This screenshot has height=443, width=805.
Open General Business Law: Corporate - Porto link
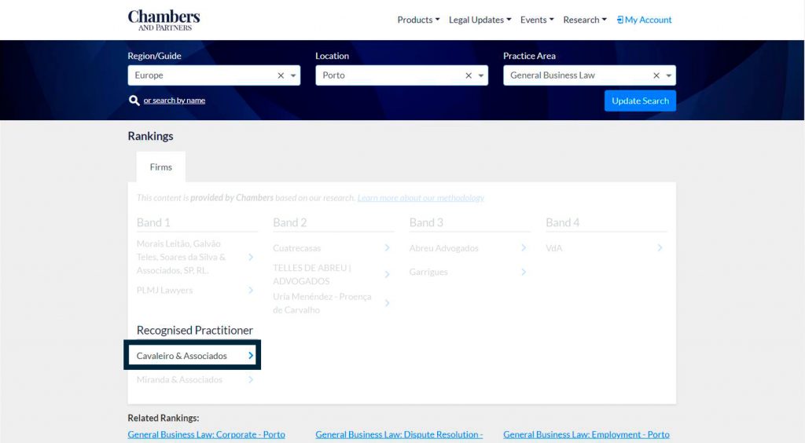[206, 434]
